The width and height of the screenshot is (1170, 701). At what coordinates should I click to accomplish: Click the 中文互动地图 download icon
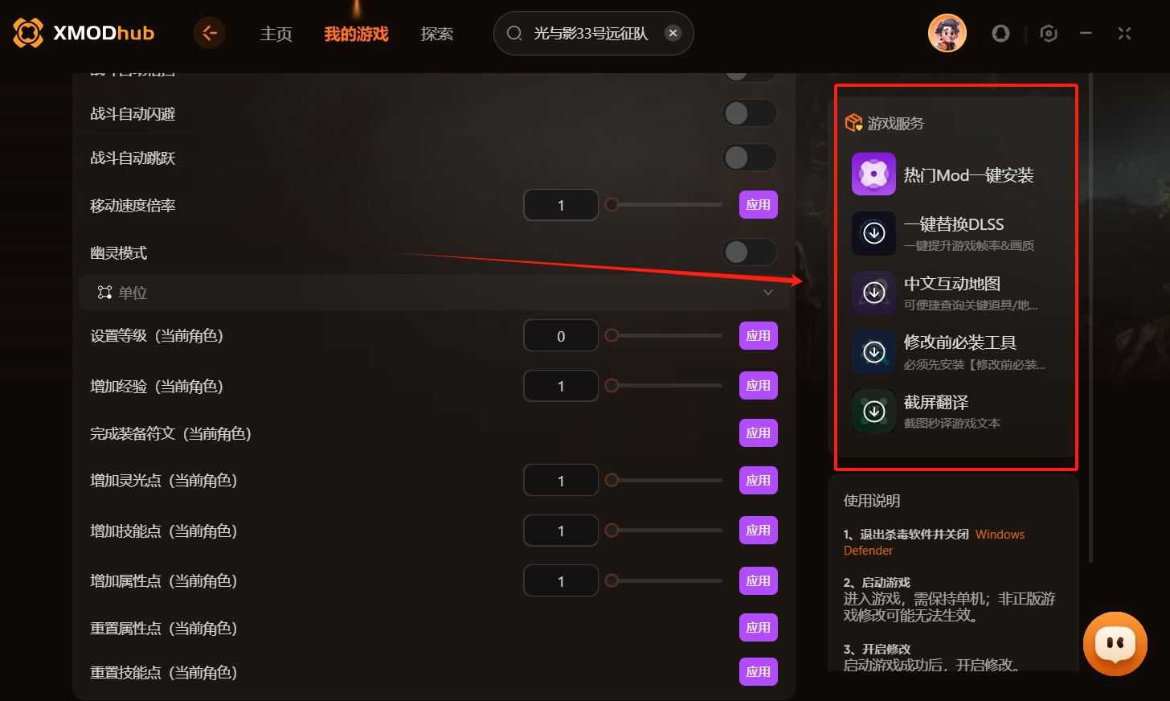pyautogui.click(x=873, y=293)
